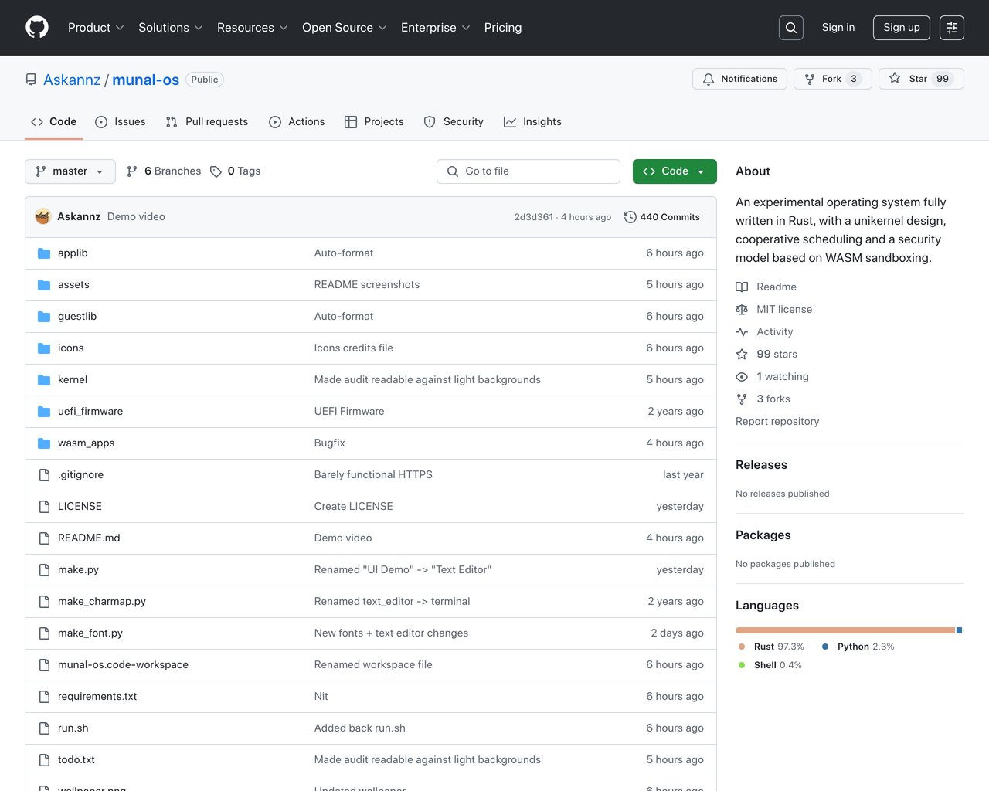Open the search magnifier button in header

(x=791, y=28)
